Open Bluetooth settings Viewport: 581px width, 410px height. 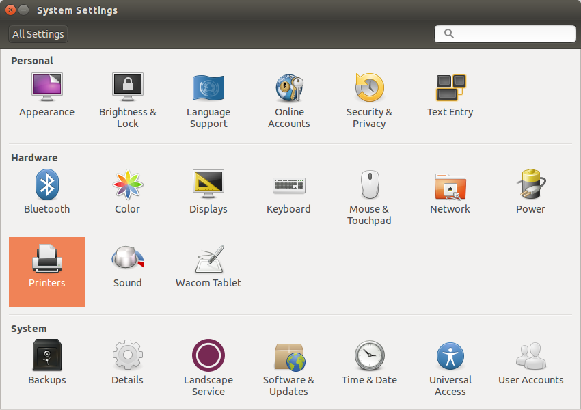pos(46,191)
